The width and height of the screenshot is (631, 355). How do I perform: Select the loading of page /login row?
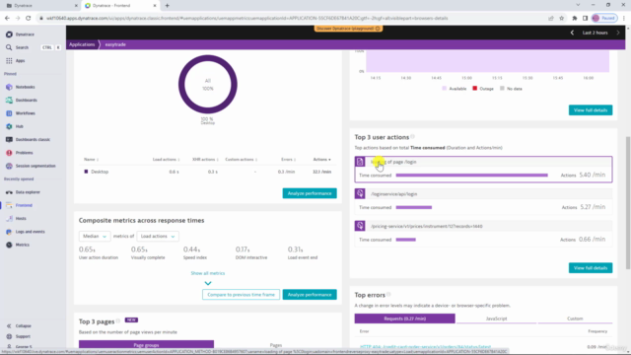point(483,170)
